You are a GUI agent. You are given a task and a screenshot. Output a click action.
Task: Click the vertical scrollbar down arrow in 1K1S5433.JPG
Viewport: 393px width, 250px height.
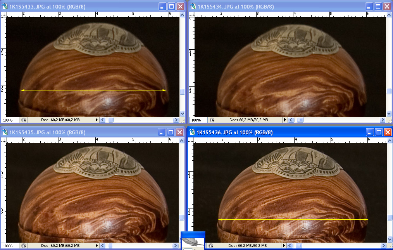point(182,113)
